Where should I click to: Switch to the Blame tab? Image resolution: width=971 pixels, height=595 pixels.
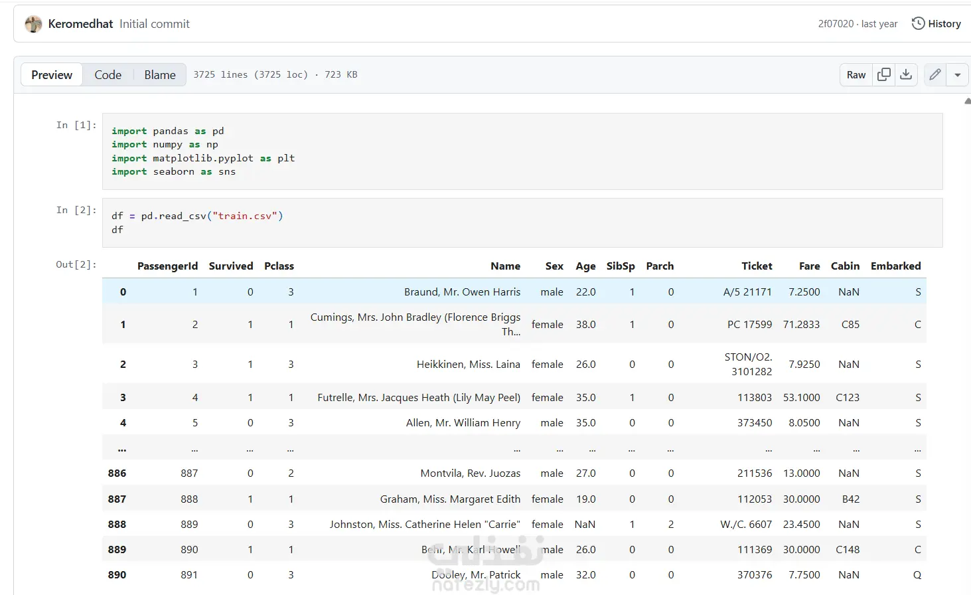pos(160,75)
